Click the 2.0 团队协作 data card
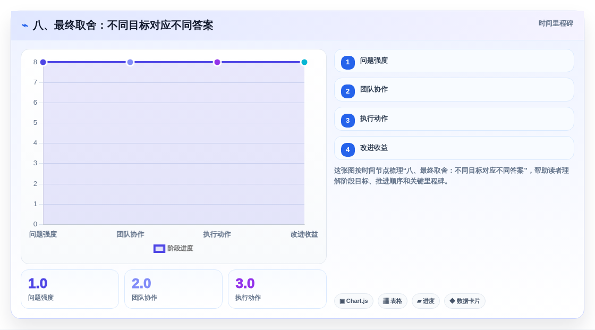The width and height of the screenshot is (595, 330). point(173,289)
